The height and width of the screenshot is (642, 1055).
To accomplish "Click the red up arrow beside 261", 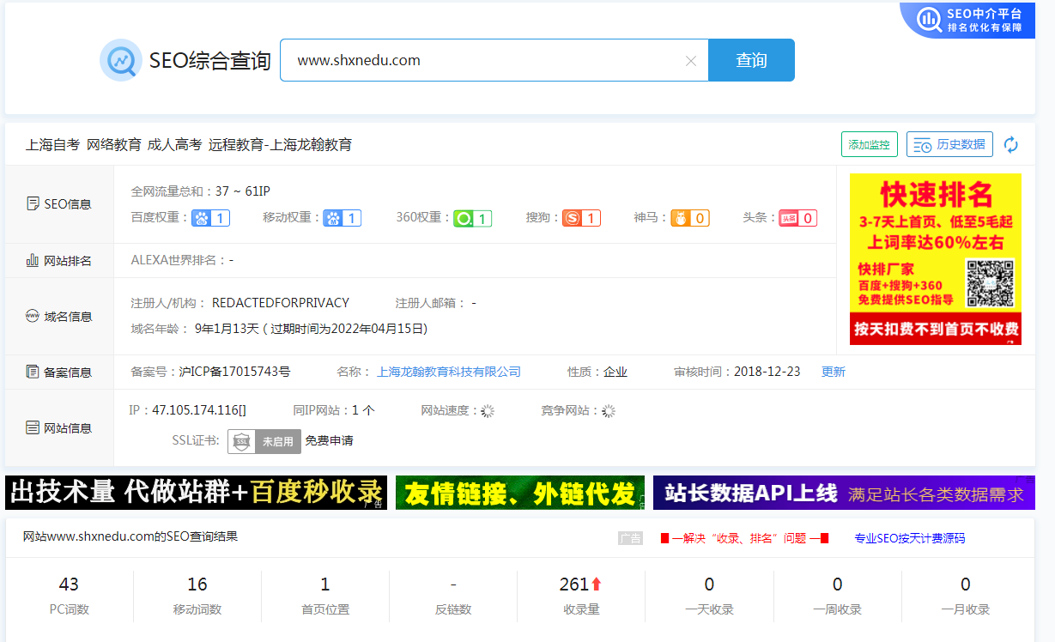I will tap(597, 584).
